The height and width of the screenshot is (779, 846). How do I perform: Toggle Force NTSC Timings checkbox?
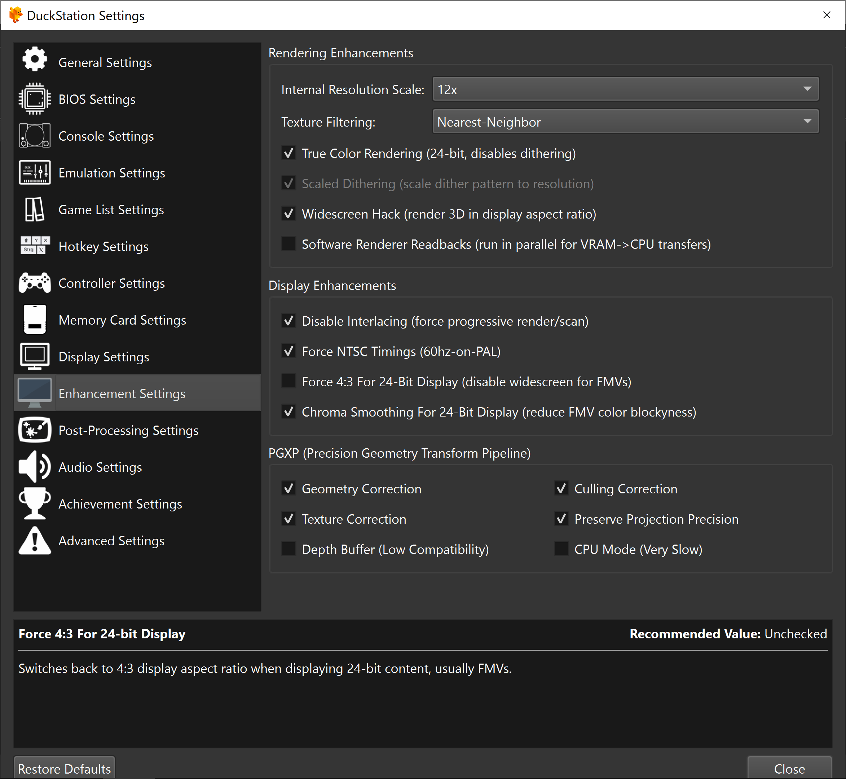pyautogui.click(x=289, y=351)
